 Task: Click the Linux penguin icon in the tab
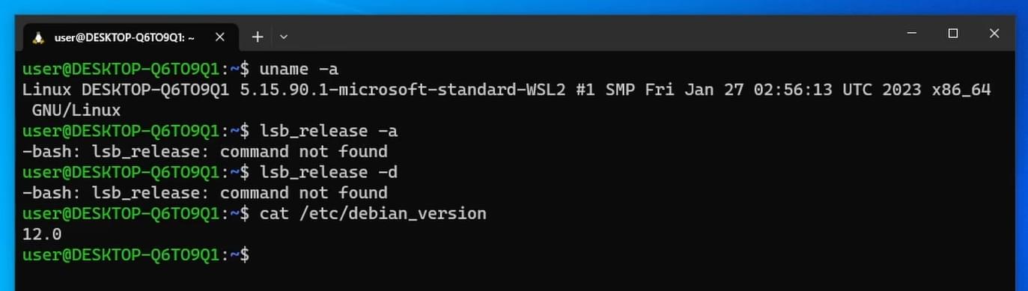(x=38, y=37)
